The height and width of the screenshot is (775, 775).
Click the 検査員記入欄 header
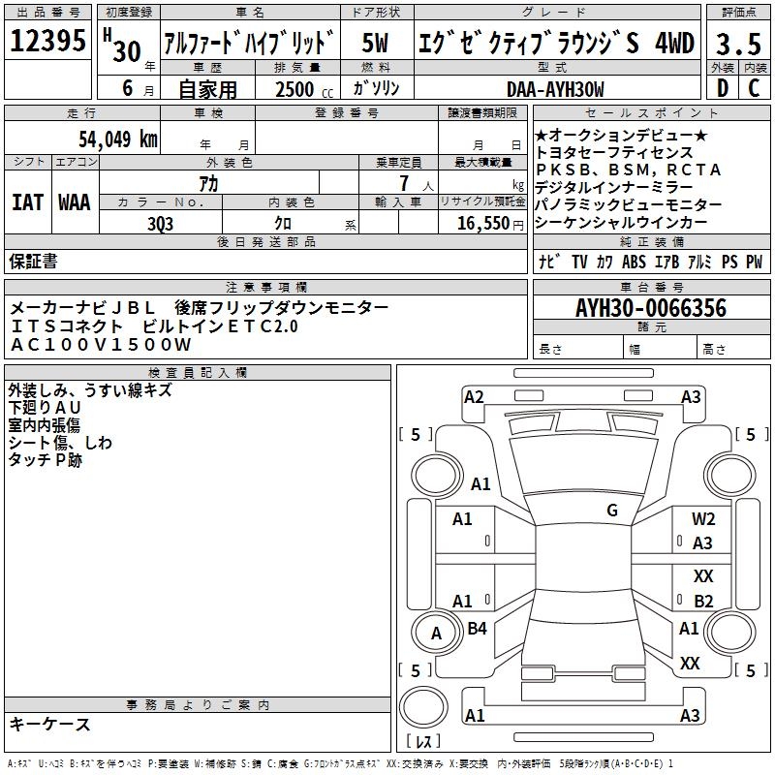(x=198, y=373)
